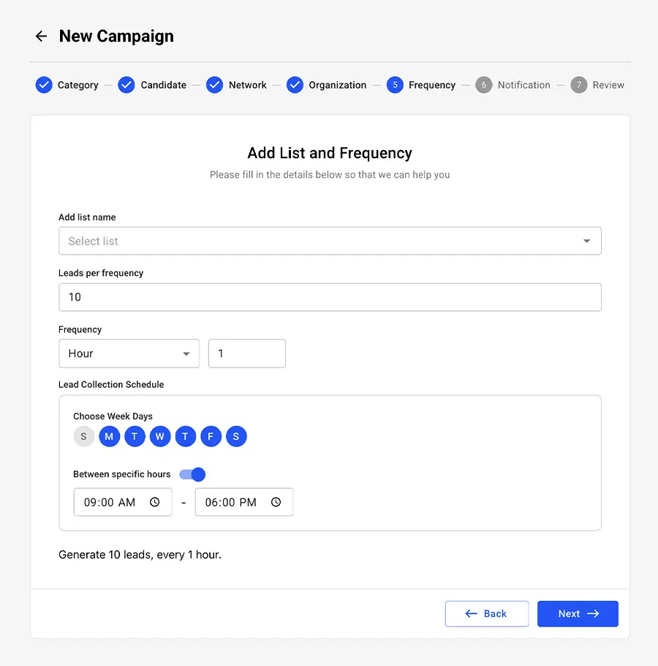Enable the Sunday weekday button
Screen dimensions: 658x666
point(83,436)
